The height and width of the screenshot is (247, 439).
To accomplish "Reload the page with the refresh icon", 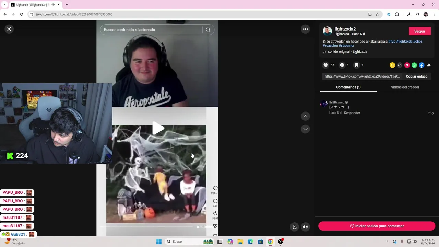I will point(21,14).
